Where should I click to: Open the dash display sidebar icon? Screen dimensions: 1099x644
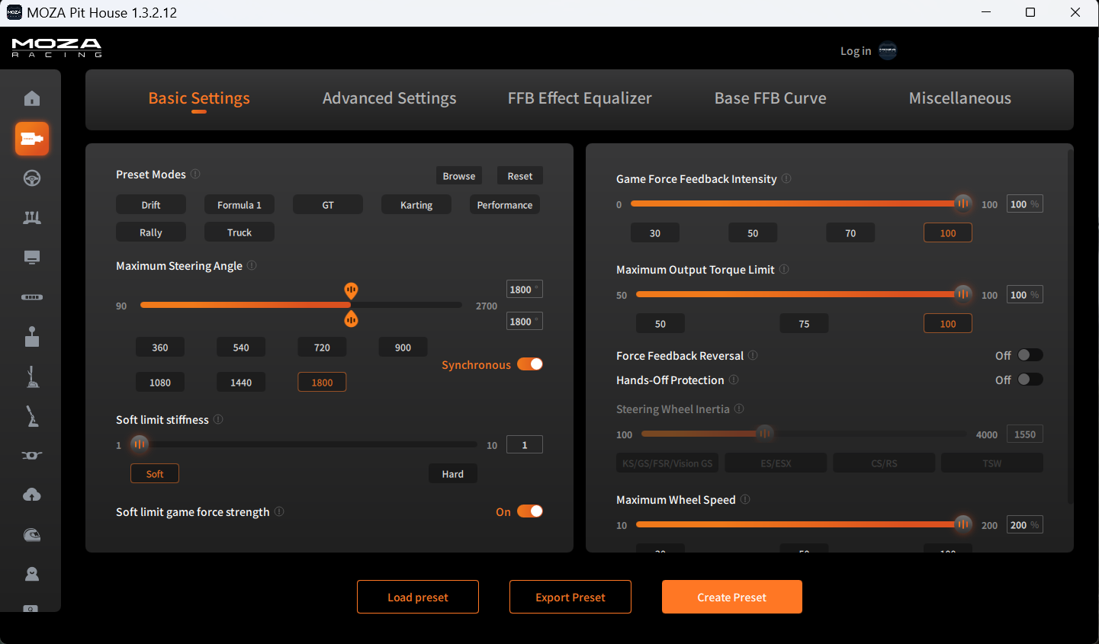tap(32, 258)
